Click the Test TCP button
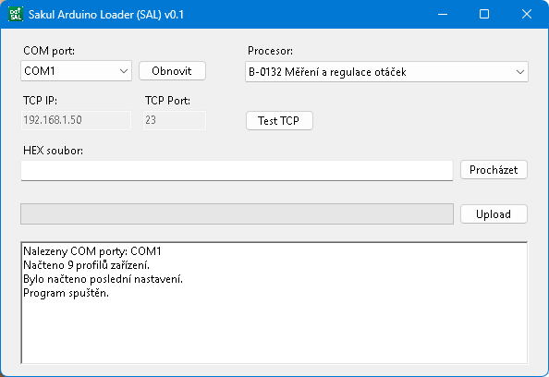The image size is (549, 377). pyautogui.click(x=279, y=121)
